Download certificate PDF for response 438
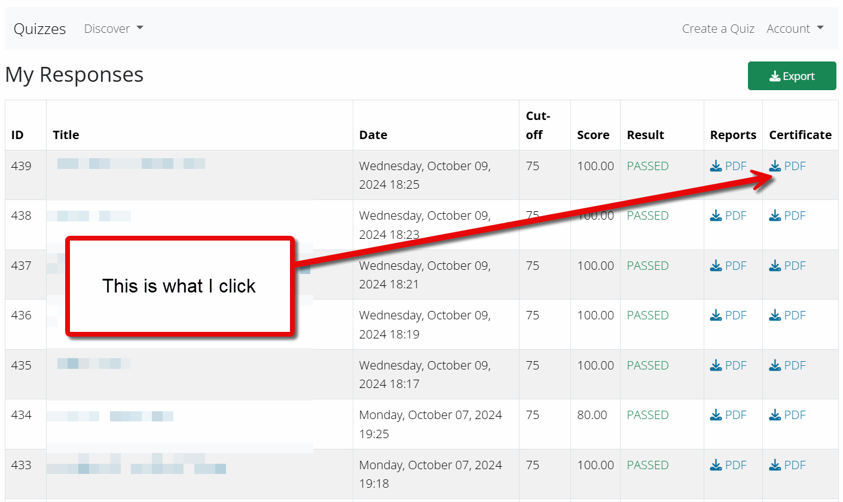The image size is (843, 502). click(787, 215)
